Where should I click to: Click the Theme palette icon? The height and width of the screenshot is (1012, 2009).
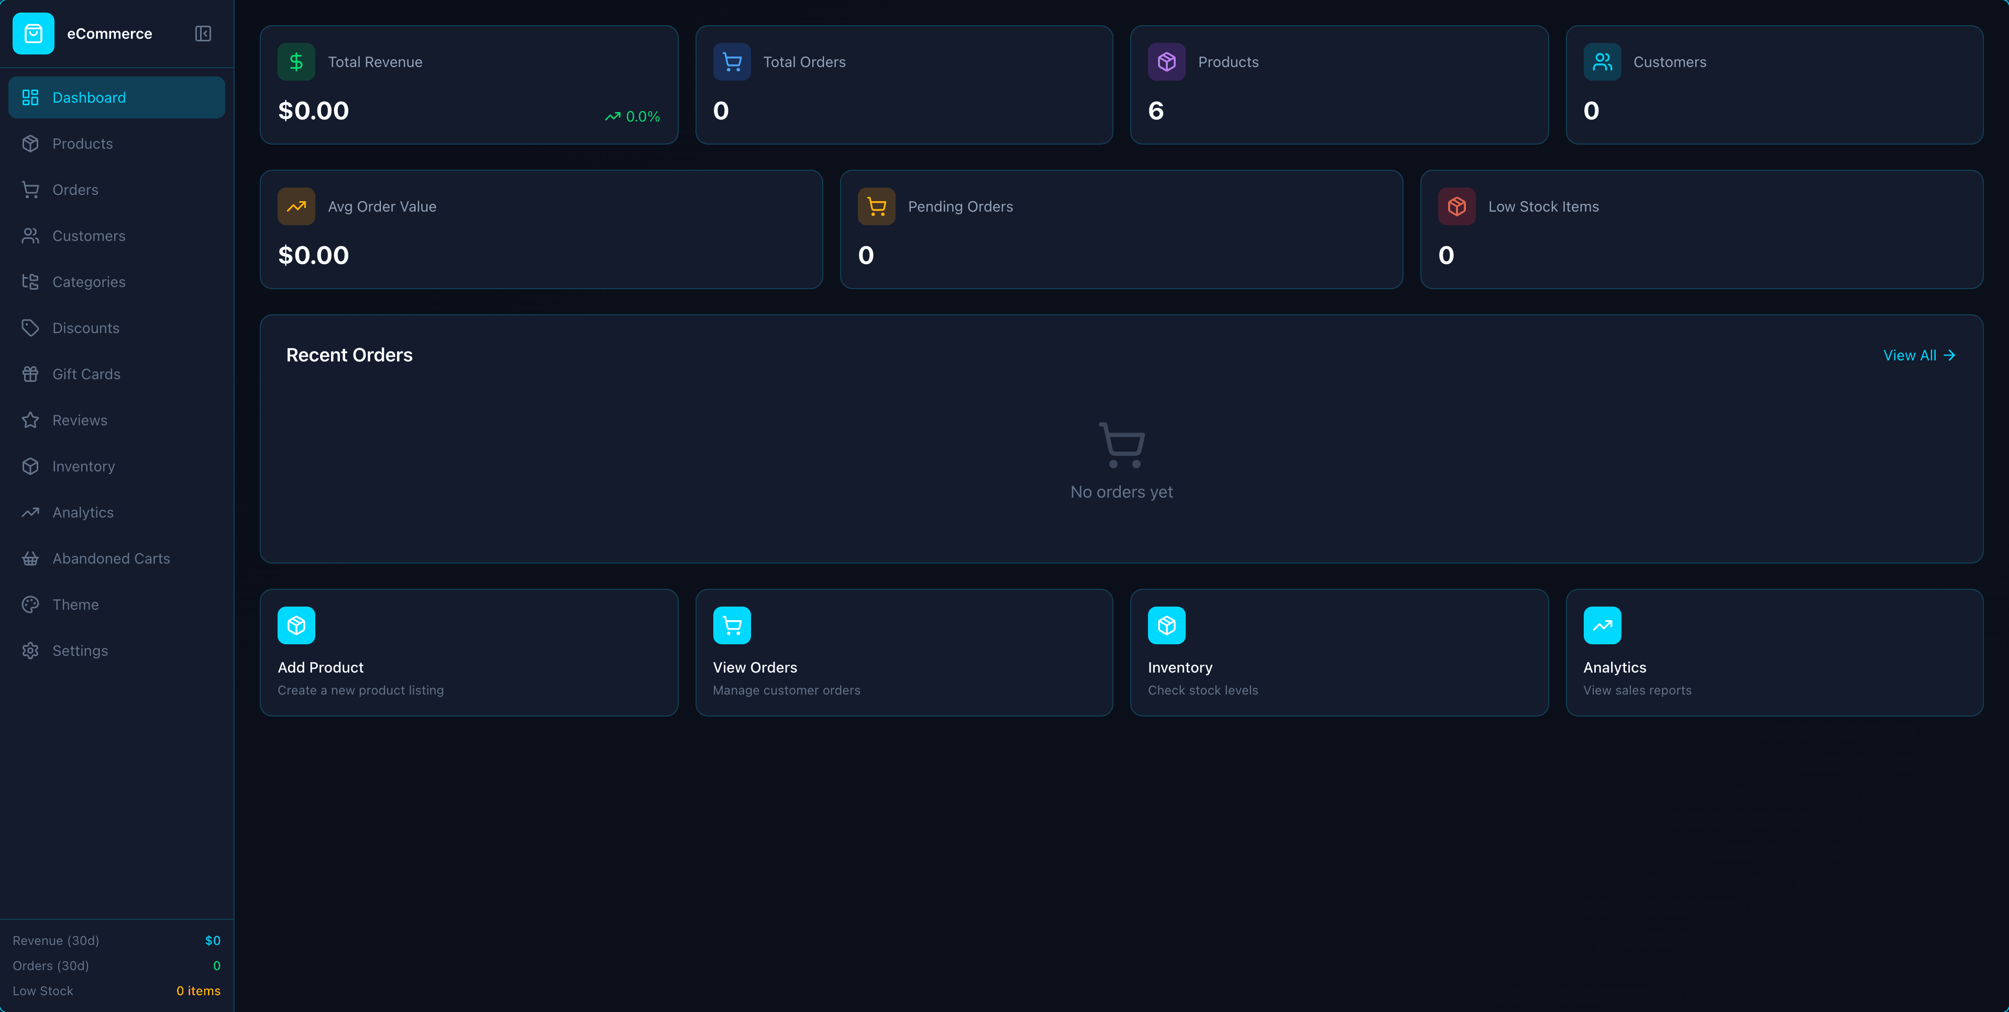pyautogui.click(x=30, y=604)
